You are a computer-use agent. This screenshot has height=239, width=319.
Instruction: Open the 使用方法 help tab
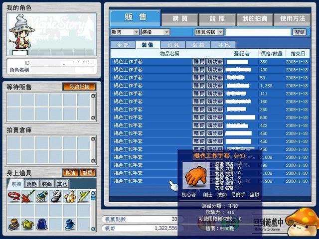coord(293,19)
